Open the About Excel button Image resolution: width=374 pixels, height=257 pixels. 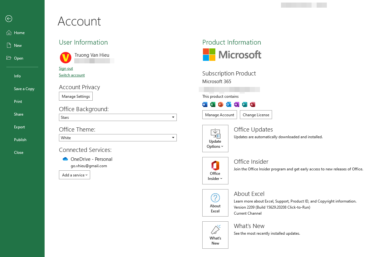point(215,203)
